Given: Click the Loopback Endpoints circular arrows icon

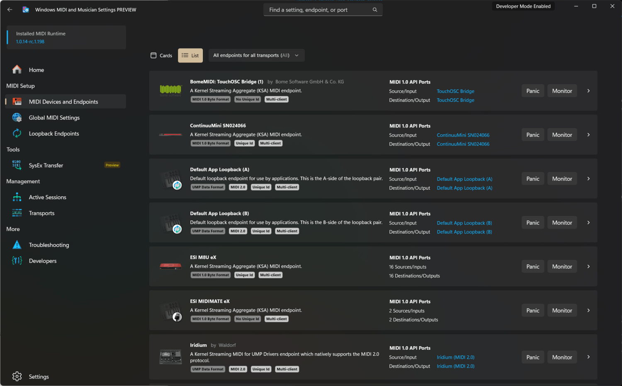Looking at the screenshot, I should pyautogui.click(x=17, y=133).
